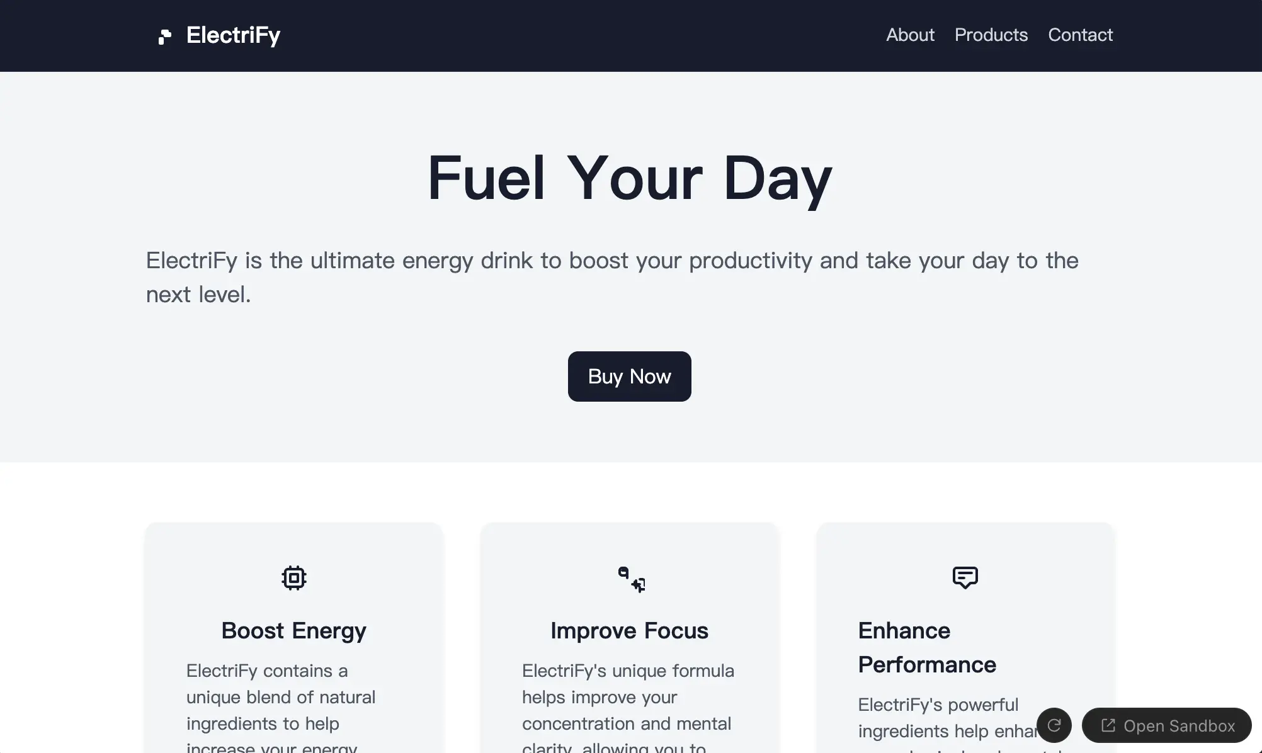
Task: Click the Enhance Performance message icon
Action: coord(965,577)
